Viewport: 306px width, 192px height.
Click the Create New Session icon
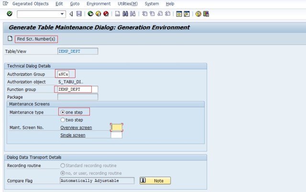(x=179, y=14)
